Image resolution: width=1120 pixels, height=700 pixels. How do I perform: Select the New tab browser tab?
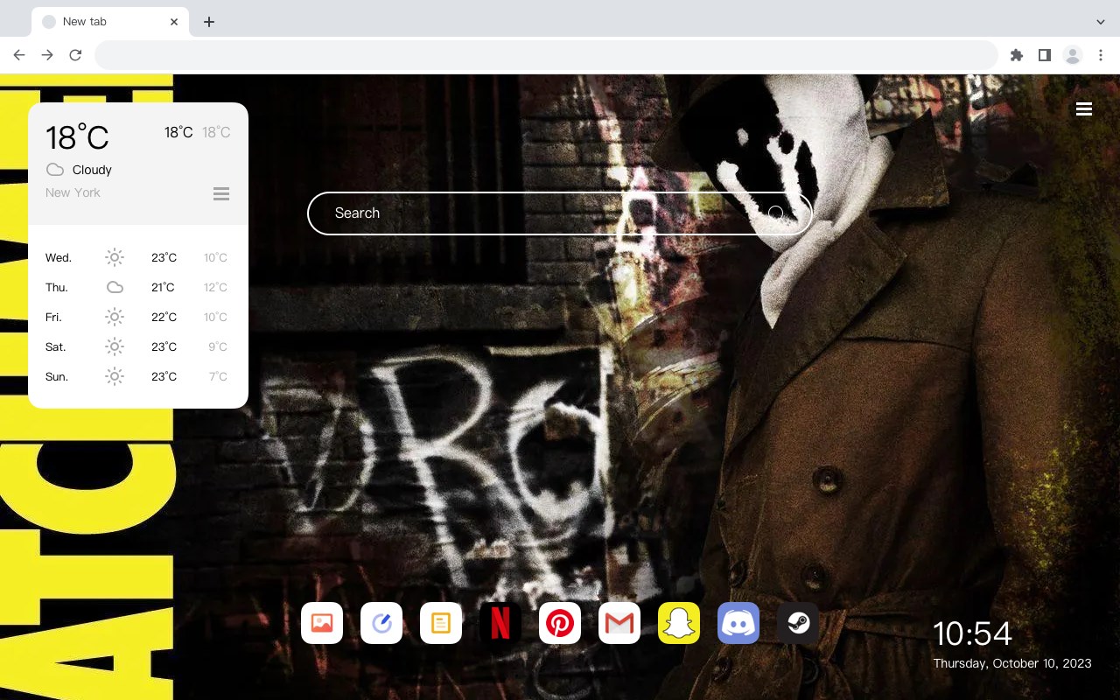point(110,22)
